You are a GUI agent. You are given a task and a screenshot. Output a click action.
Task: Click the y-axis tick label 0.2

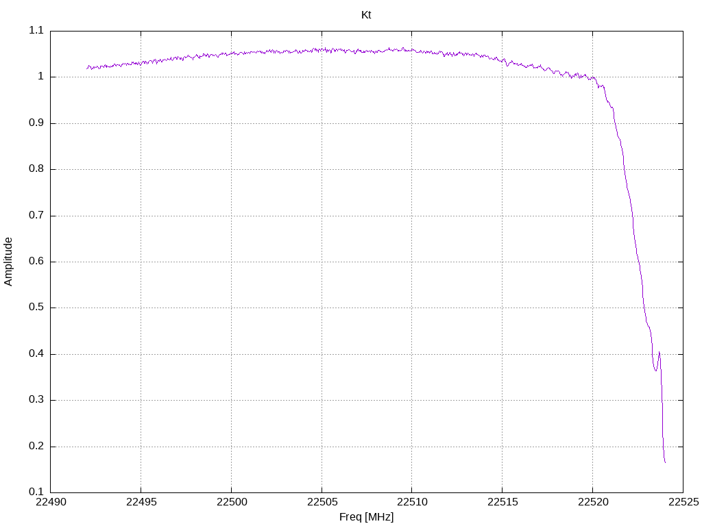36,446
